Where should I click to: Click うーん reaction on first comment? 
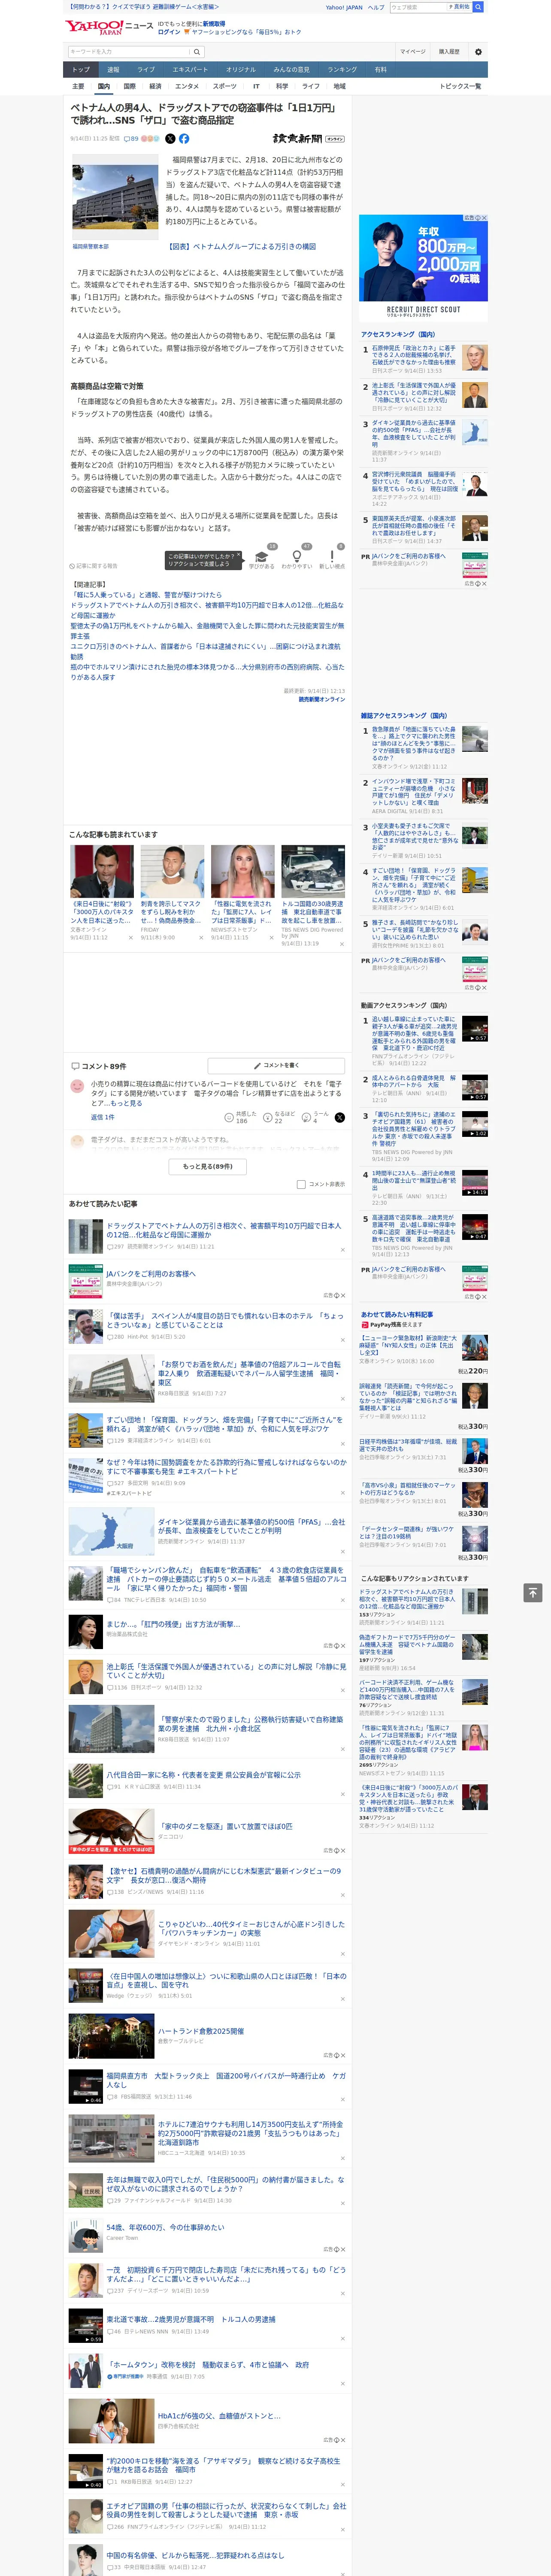[x=316, y=1117]
